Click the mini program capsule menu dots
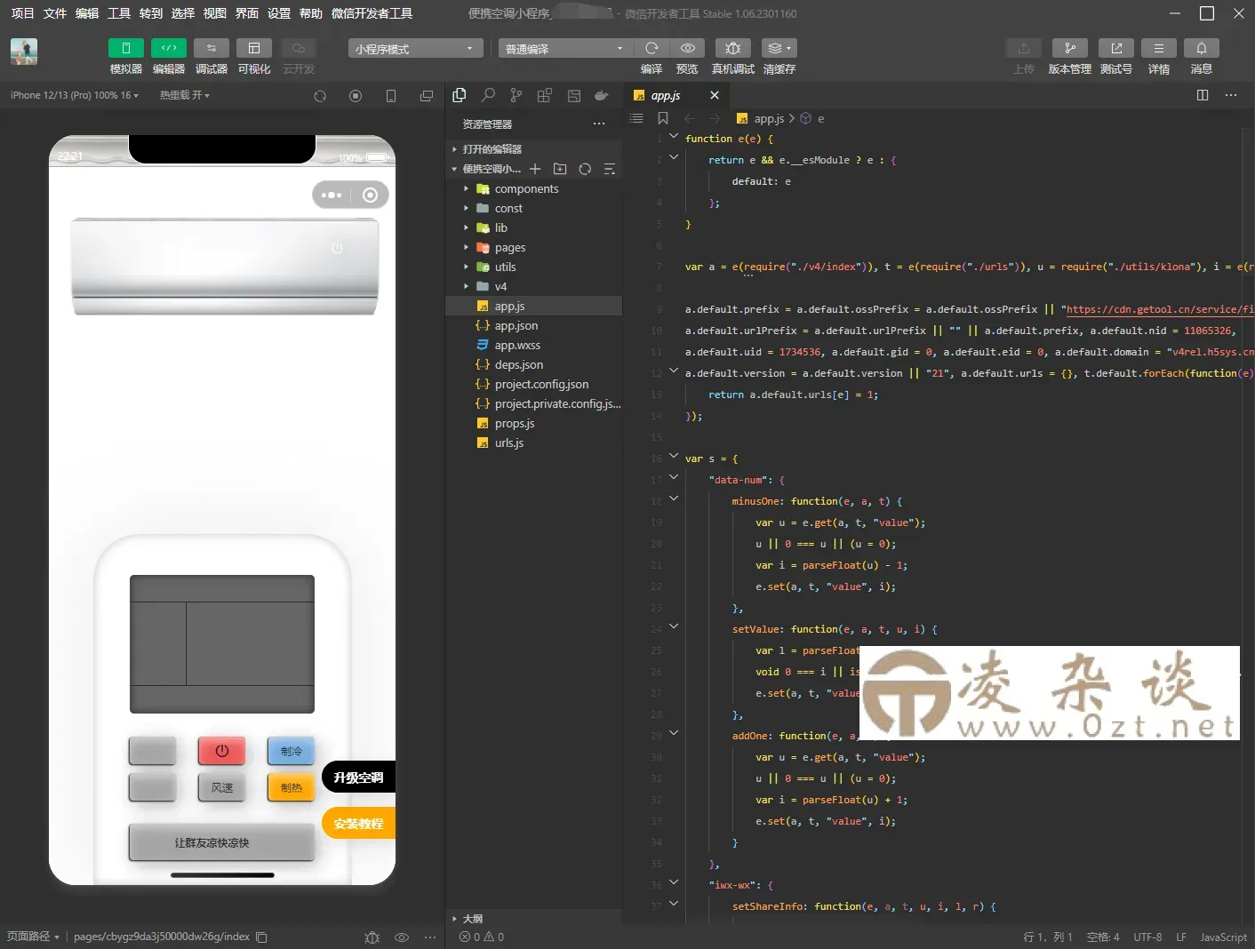The width and height of the screenshot is (1255, 949). 332,195
